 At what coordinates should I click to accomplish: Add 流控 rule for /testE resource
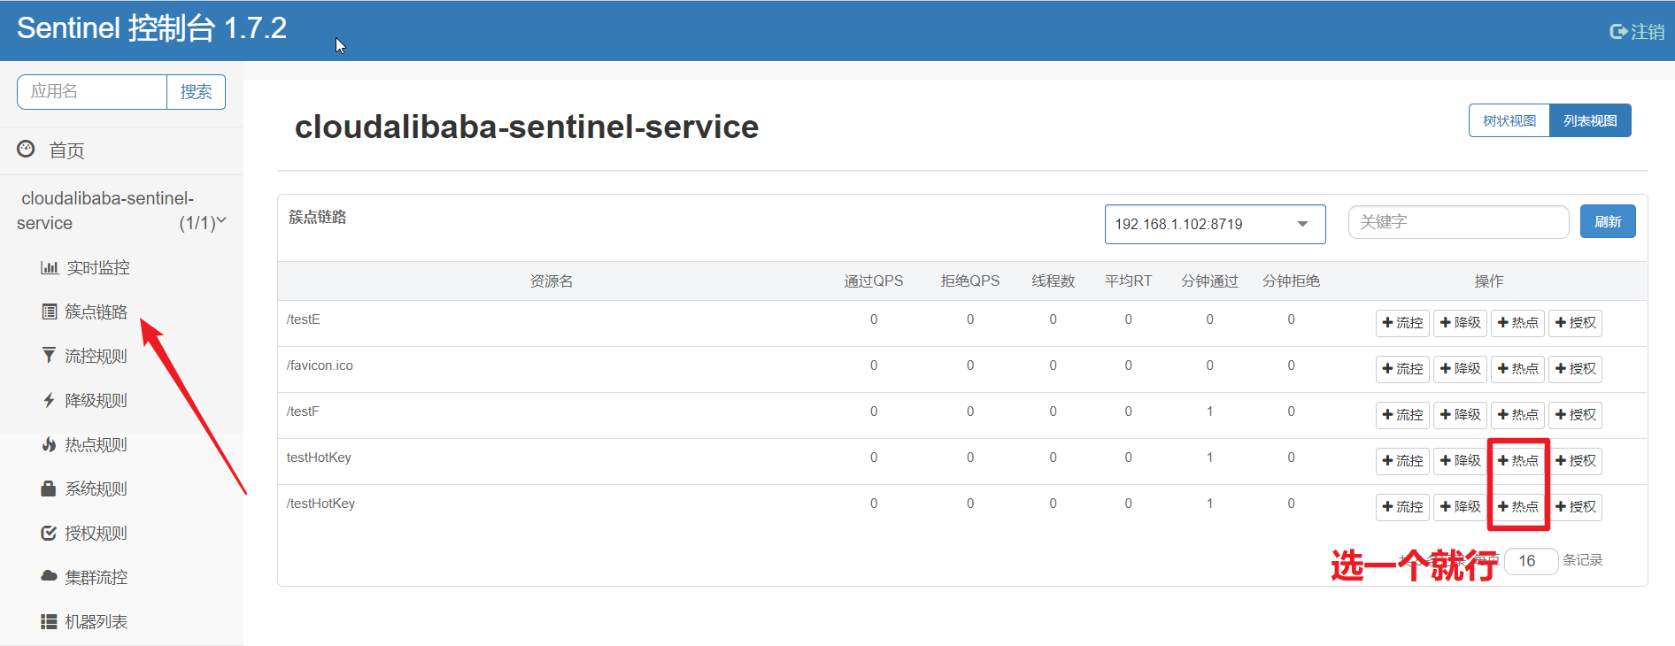(1402, 323)
